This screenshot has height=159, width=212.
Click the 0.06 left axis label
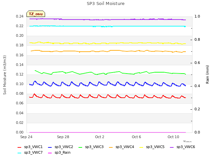[20, 103]
